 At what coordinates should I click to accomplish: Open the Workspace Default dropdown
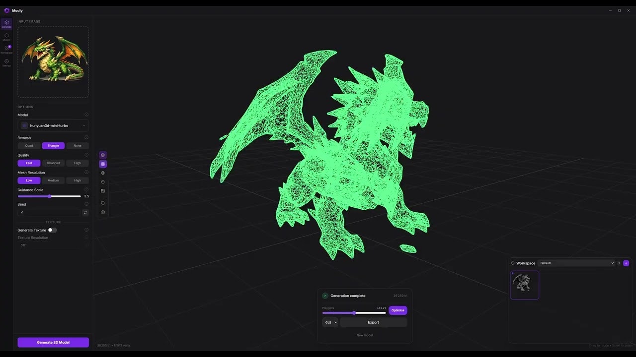click(x=576, y=263)
